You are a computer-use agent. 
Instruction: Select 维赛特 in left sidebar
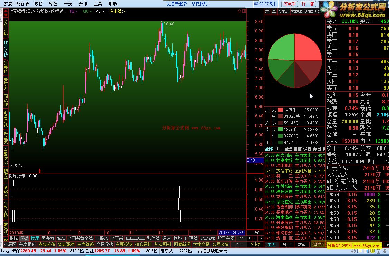pyautogui.click(x=6, y=67)
